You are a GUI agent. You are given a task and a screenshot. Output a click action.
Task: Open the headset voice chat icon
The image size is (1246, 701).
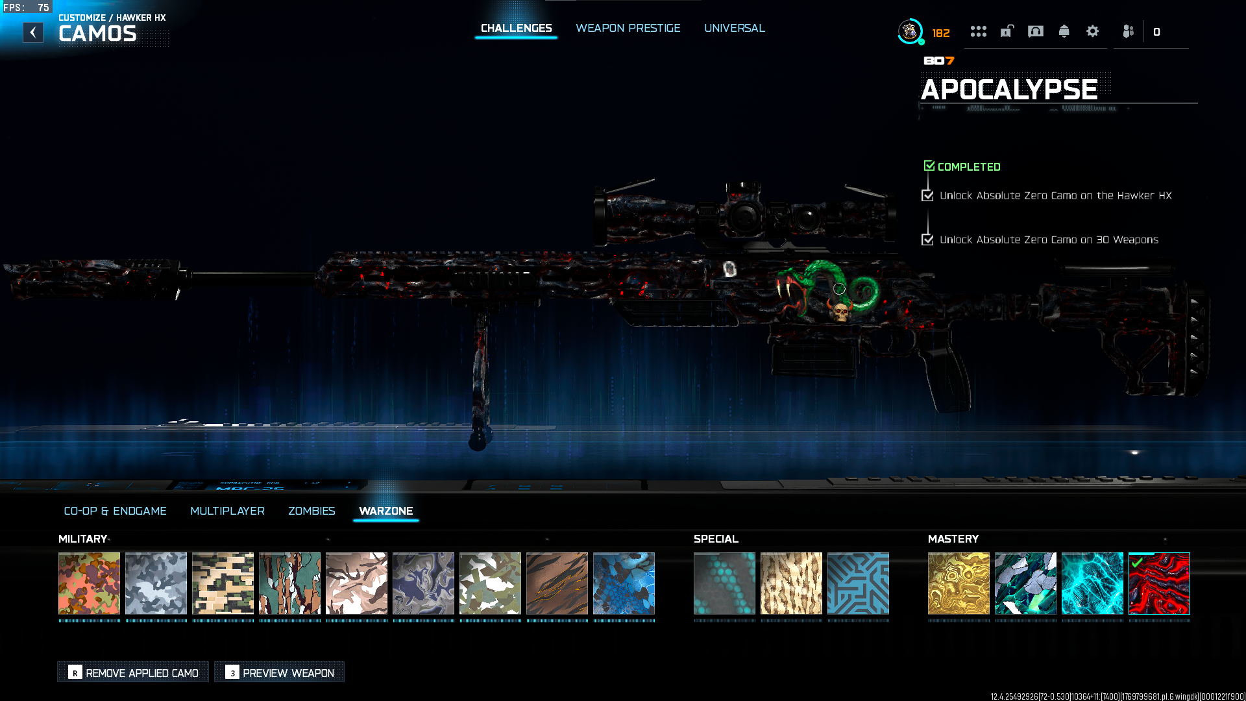pos(1036,31)
